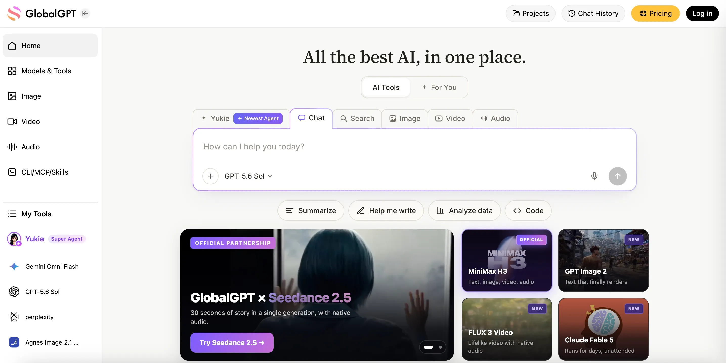This screenshot has width=726, height=363.
Task: Click the Log in button
Action: click(702, 13)
